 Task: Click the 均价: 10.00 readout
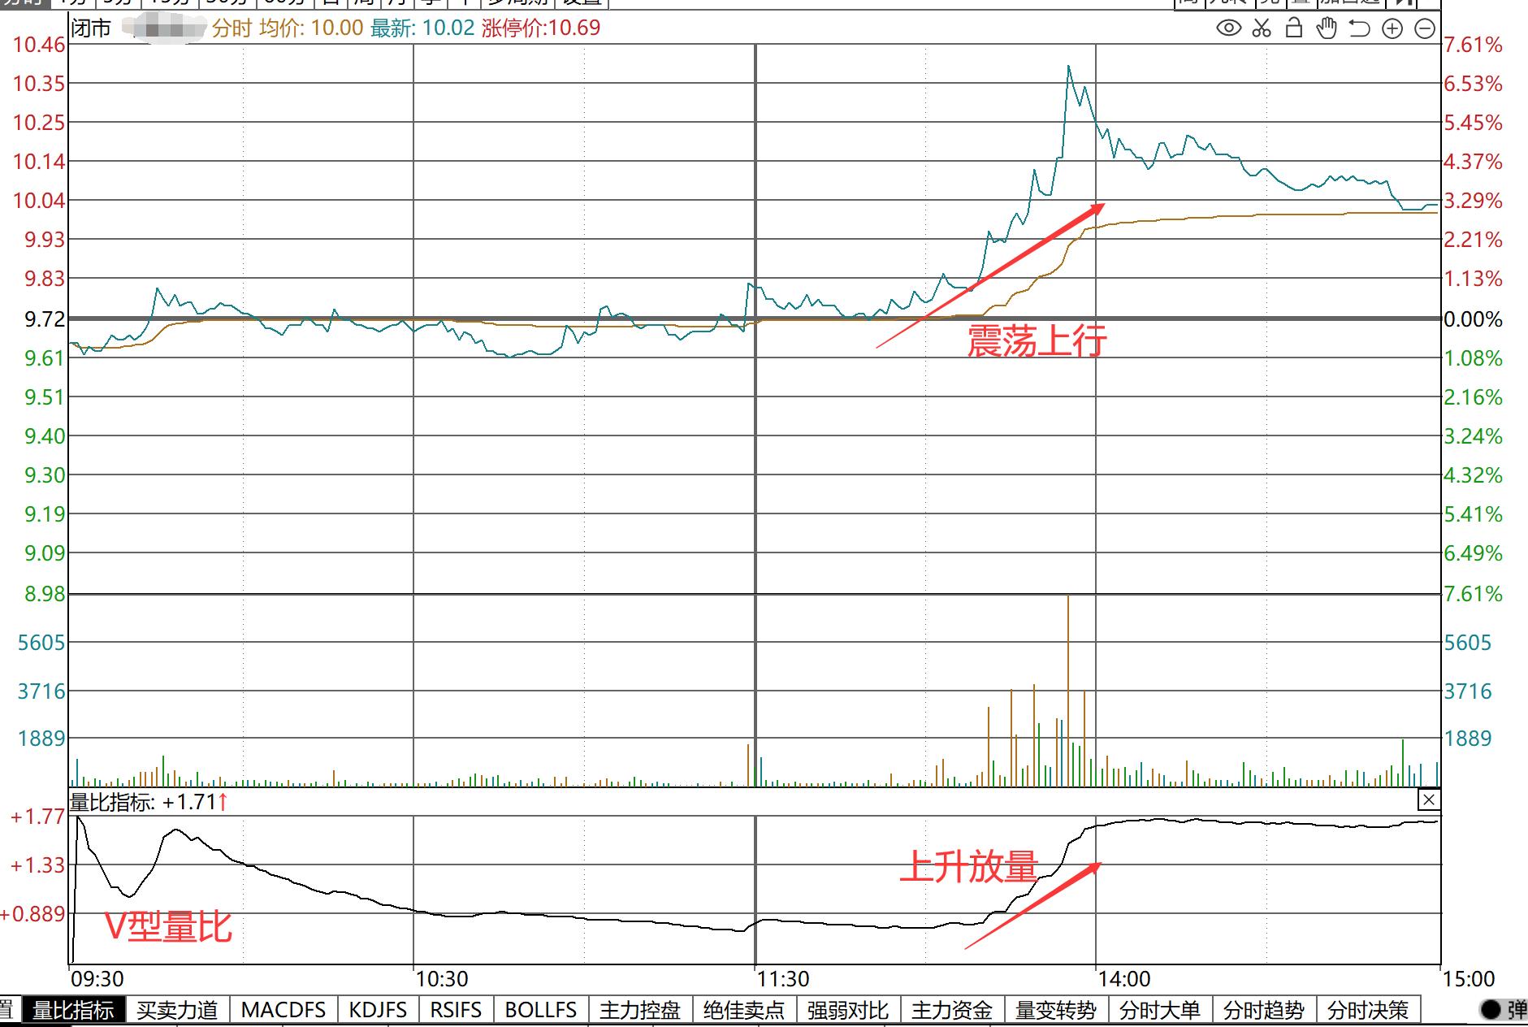[311, 28]
